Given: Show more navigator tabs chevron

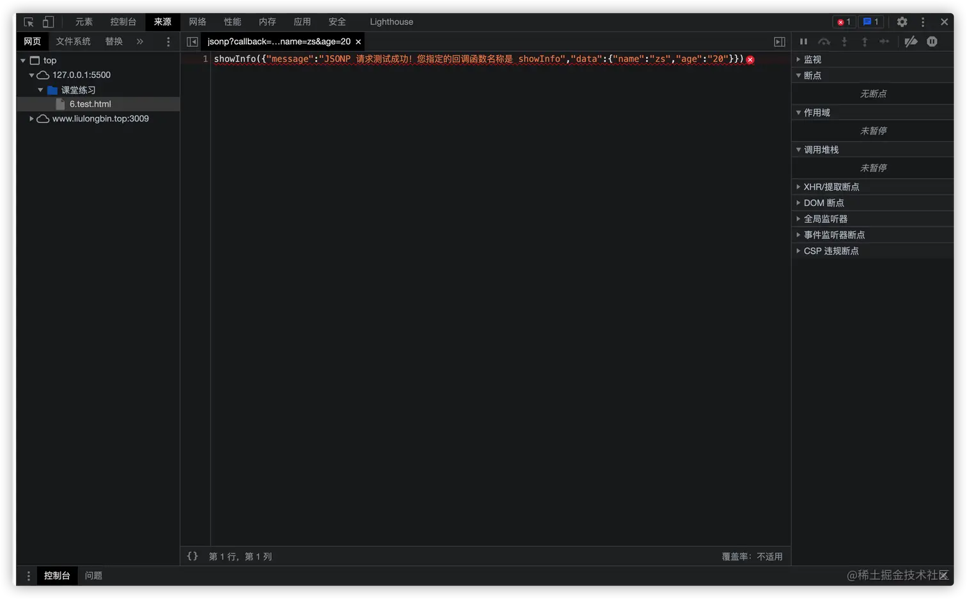Looking at the screenshot, I should pyautogui.click(x=140, y=42).
